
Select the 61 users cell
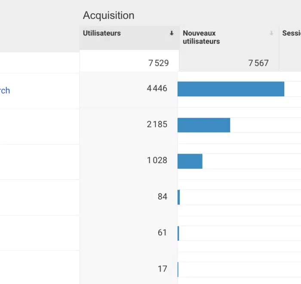click(x=162, y=232)
